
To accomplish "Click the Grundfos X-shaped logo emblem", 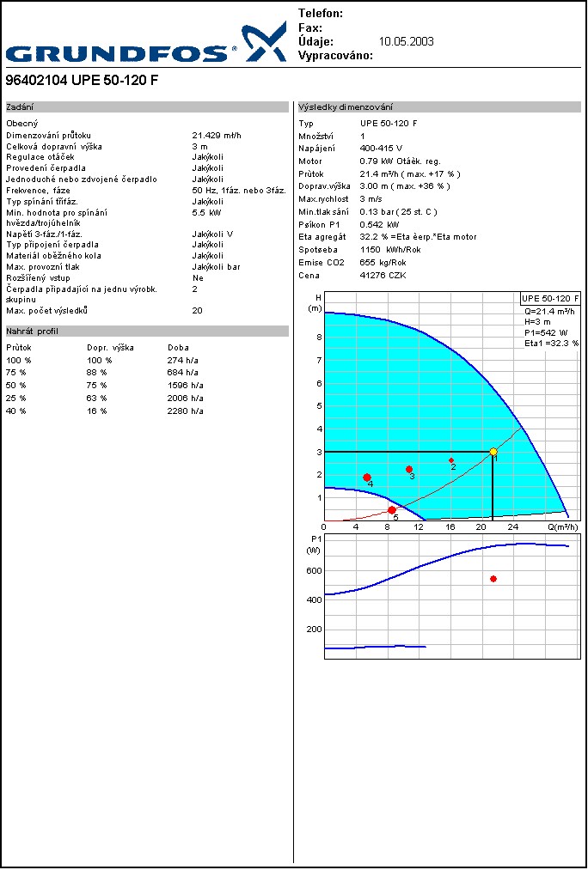I will click(x=263, y=42).
